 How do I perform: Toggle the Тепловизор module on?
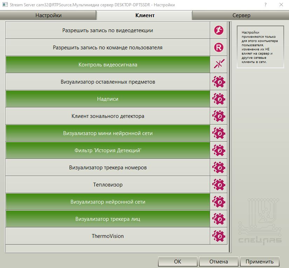(108, 184)
